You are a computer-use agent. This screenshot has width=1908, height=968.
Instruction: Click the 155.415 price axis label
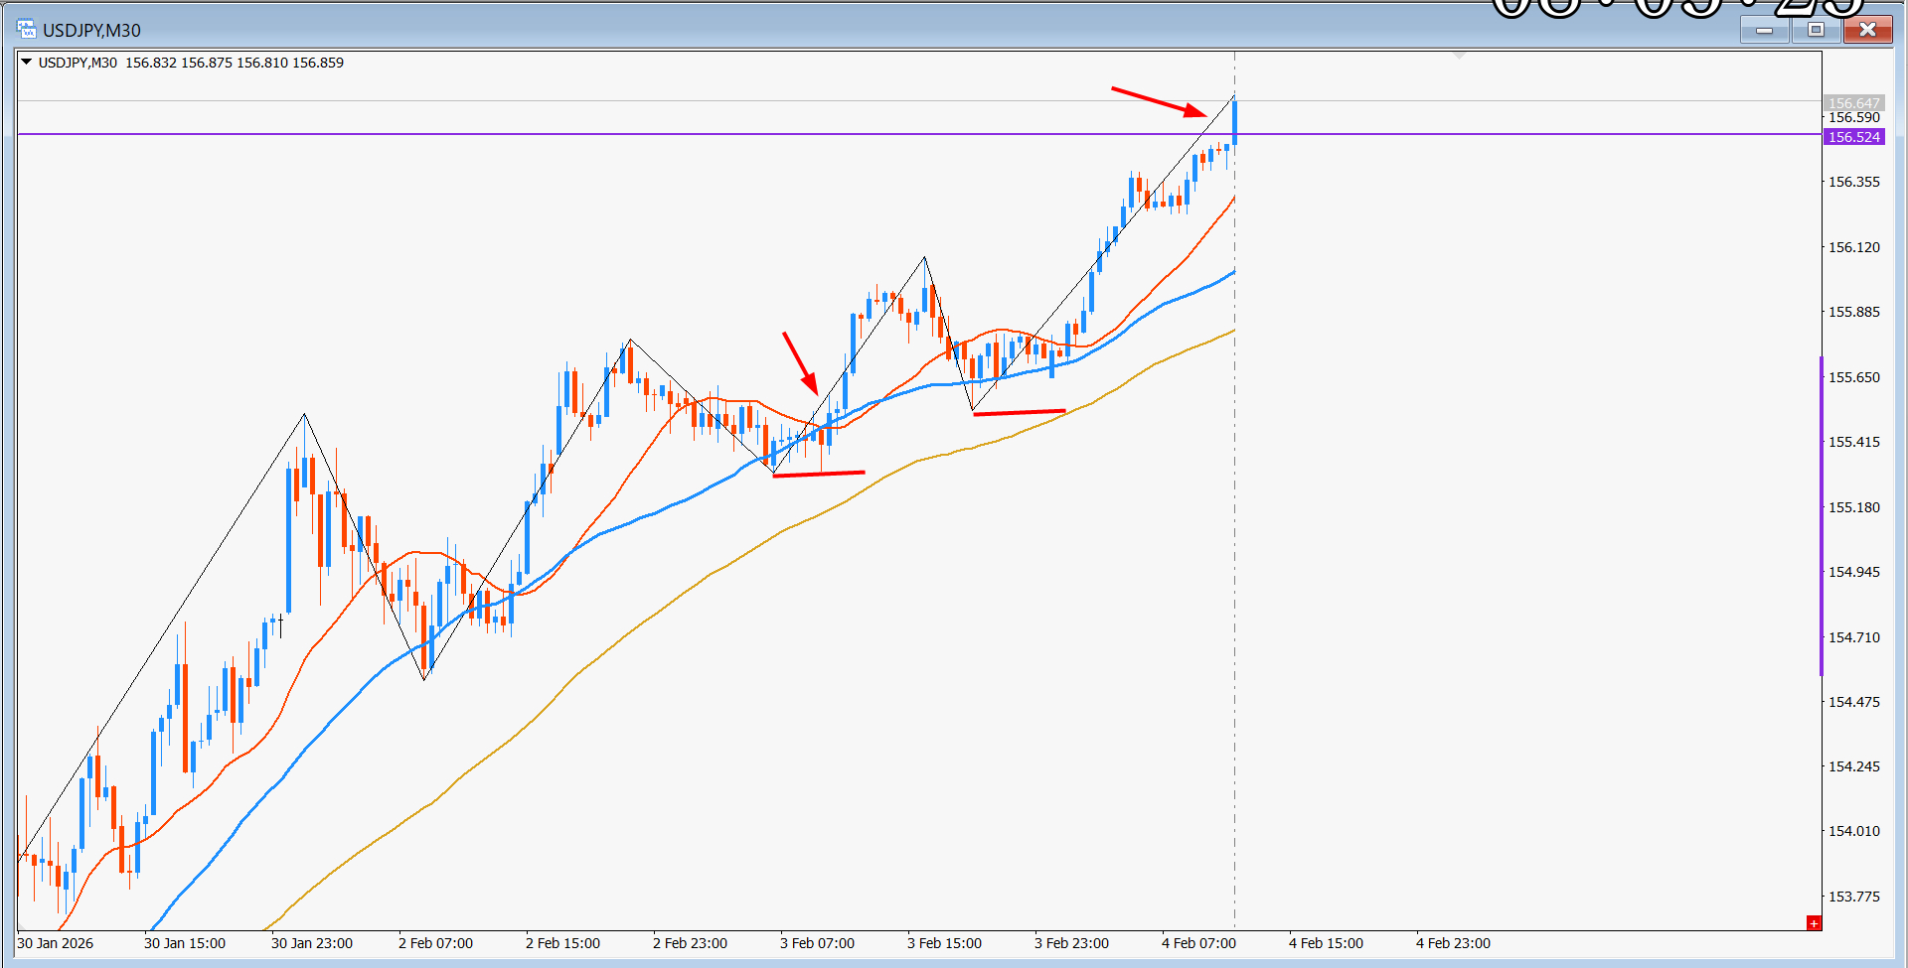pyautogui.click(x=1854, y=442)
